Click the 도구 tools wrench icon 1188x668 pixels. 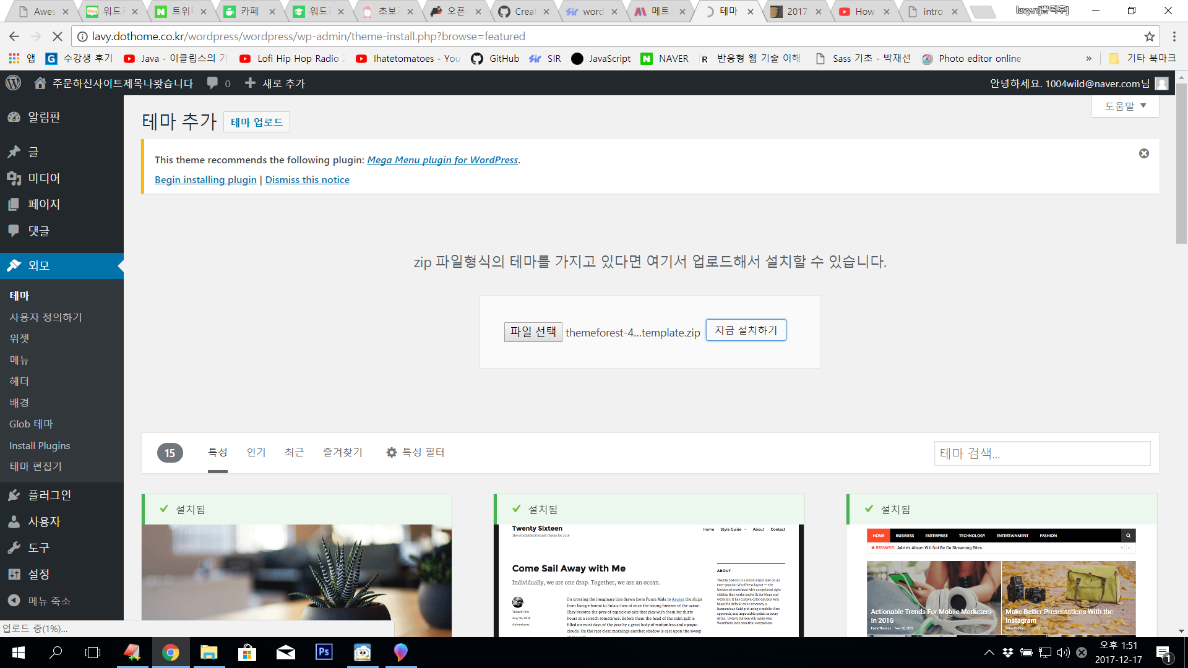coord(14,548)
